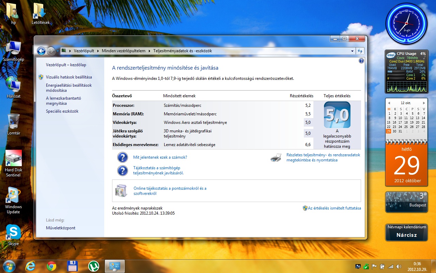The width and height of the screenshot is (436, 273).
Task: Select day 29 in calendar gadget
Action: [389, 131]
